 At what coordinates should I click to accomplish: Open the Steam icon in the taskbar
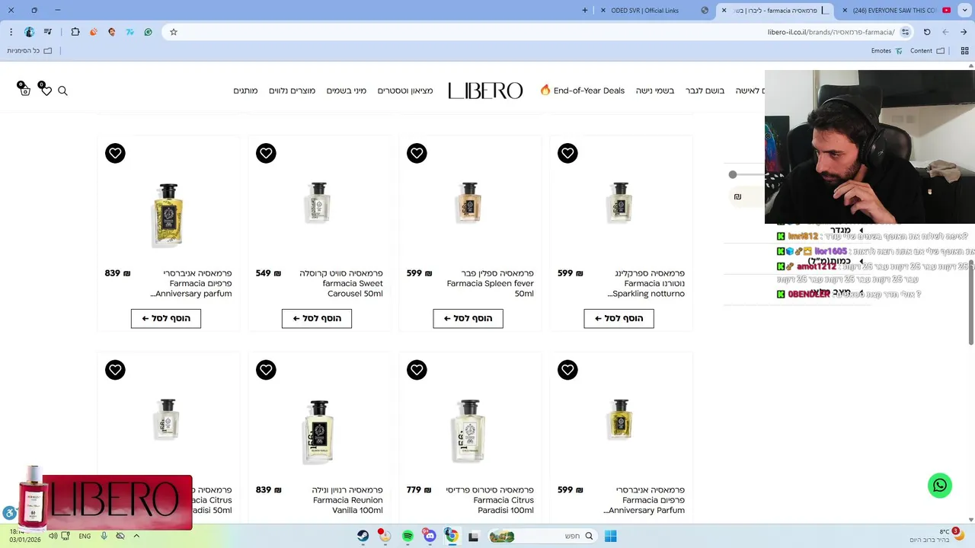point(363,536)
